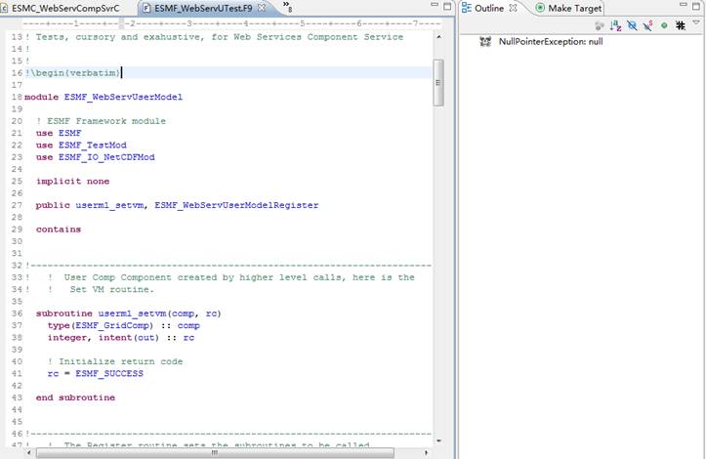706x459 pixels.
Task: Show hidden editor tabs list chevron
Action: click(287, 8)
